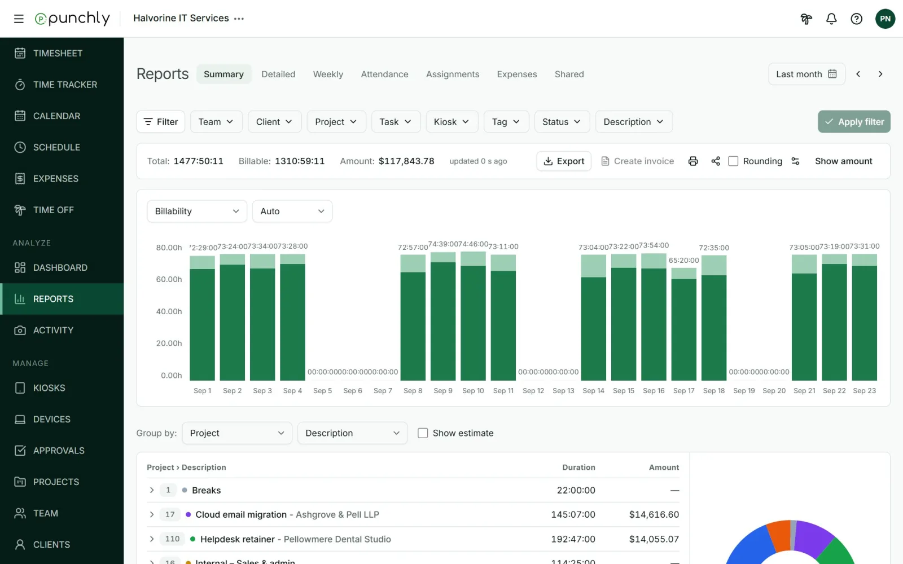Click the palm tree time off icon in header
This screenshot has width=903, height=564.
806,19
